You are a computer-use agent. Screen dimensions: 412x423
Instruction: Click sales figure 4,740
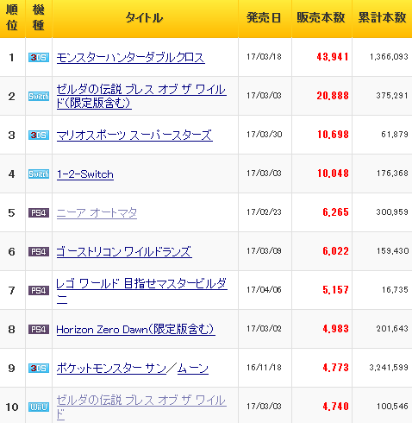[335, 407]
